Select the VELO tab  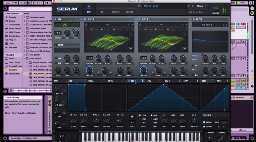point(204,81)
